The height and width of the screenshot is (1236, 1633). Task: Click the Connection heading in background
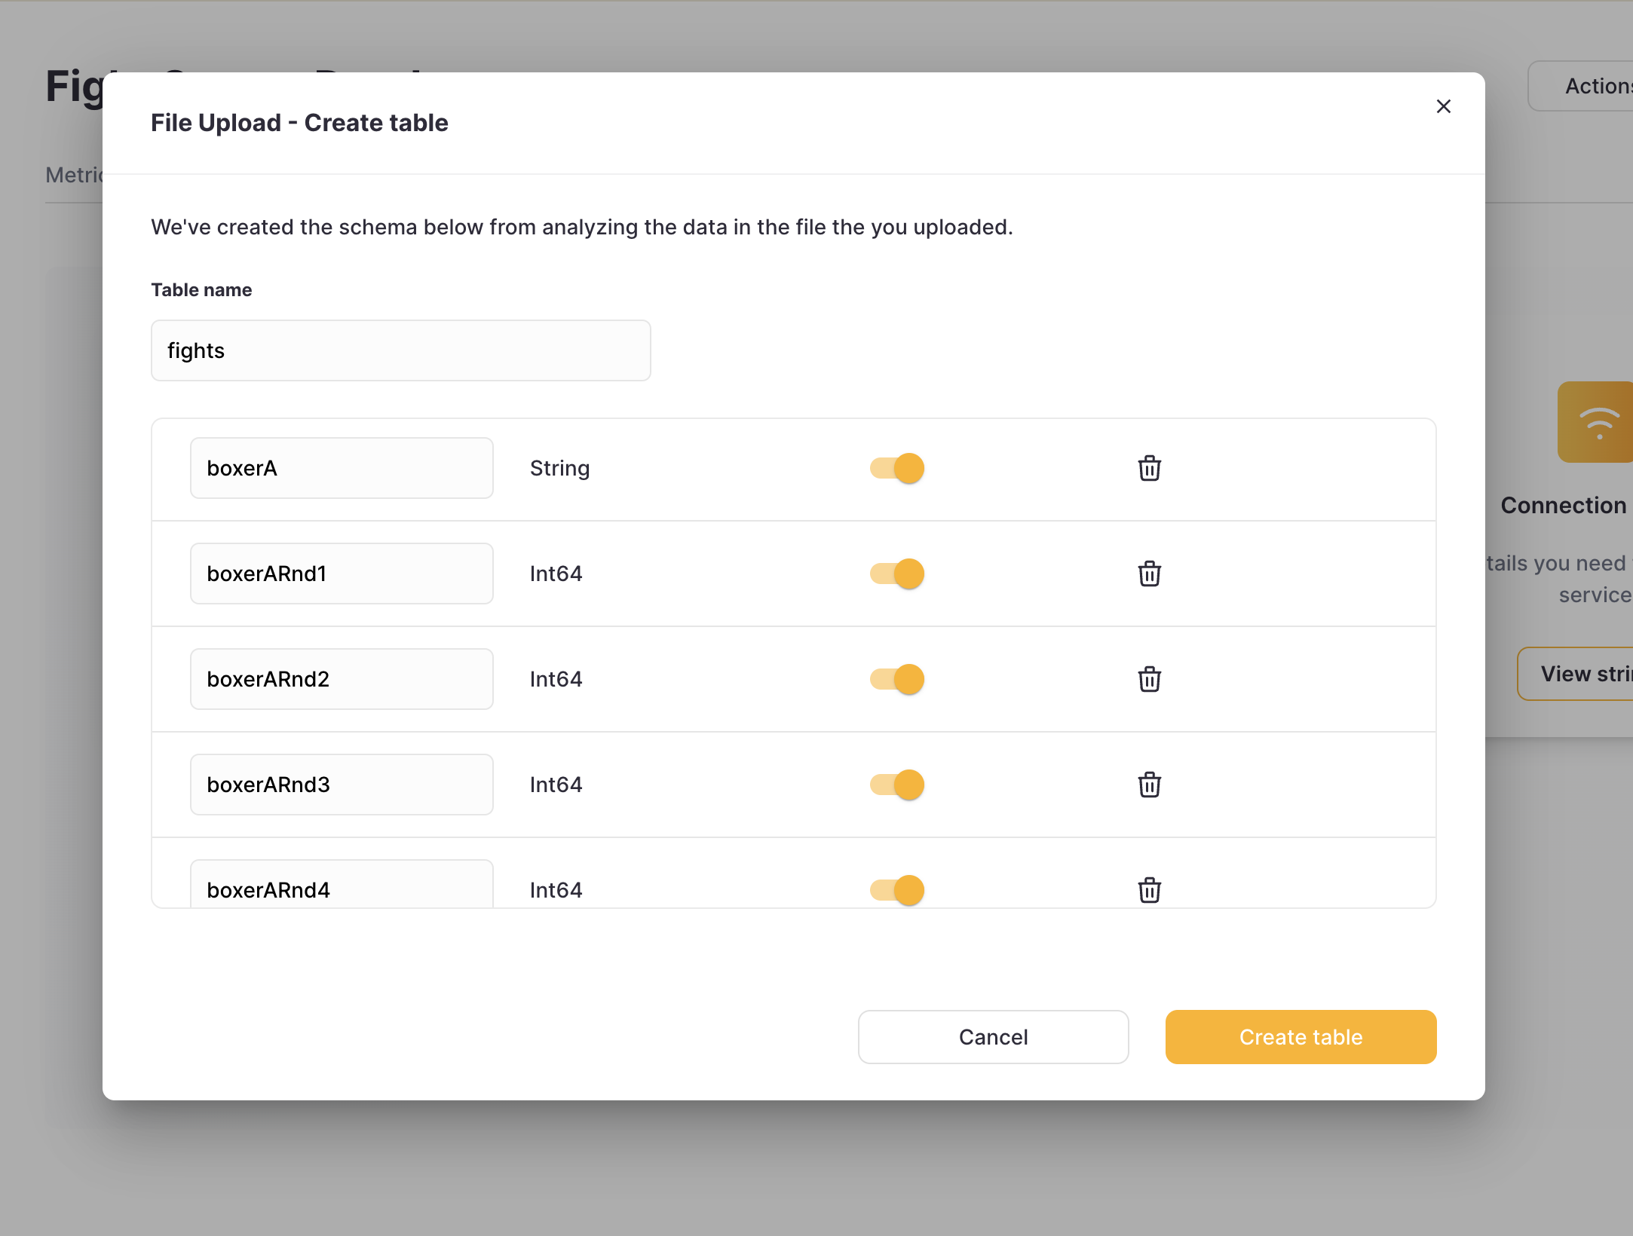pyautogui.click(x=1563, y=505)
